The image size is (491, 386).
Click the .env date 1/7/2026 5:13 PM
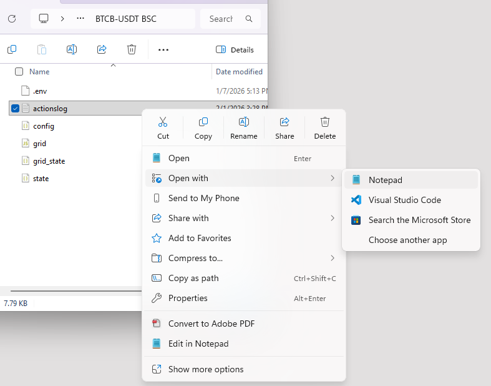[x=241, y=91]
